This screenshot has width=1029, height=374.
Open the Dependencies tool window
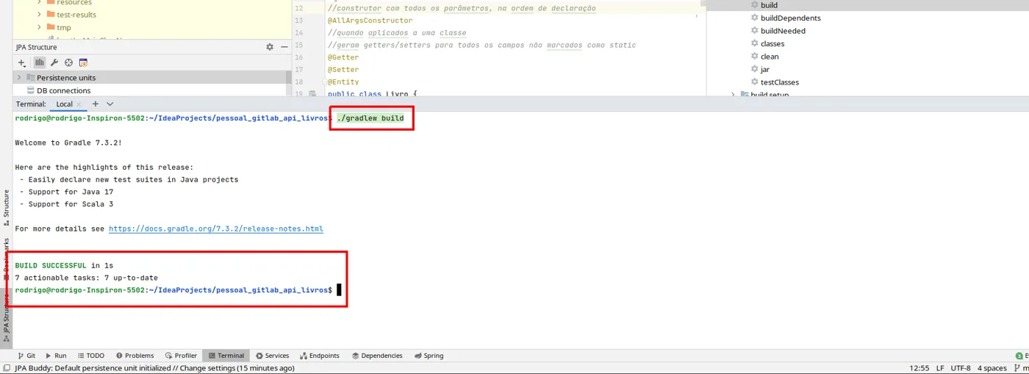[x=376, y=356]
